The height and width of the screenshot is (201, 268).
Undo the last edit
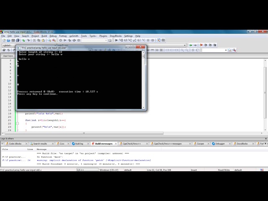(x=23, y=40)
